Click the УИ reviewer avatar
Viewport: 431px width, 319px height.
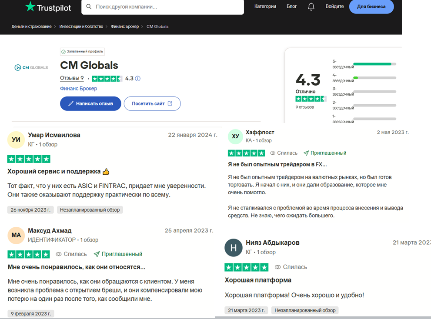16,140
